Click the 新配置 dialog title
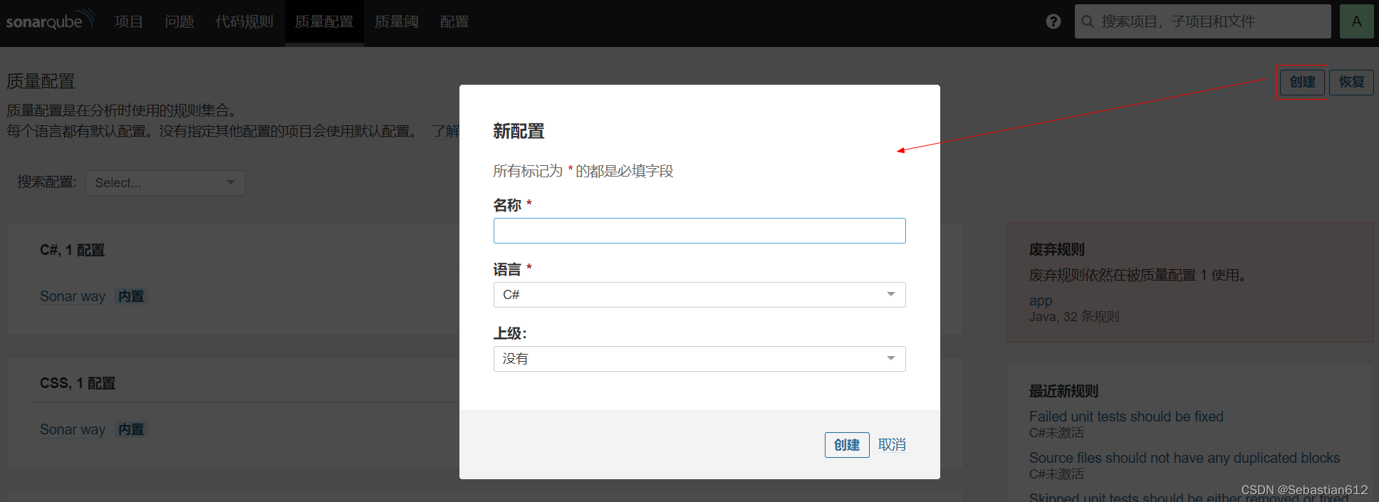Viewport: 1379px width, 502px height. (x=519, y=131)
